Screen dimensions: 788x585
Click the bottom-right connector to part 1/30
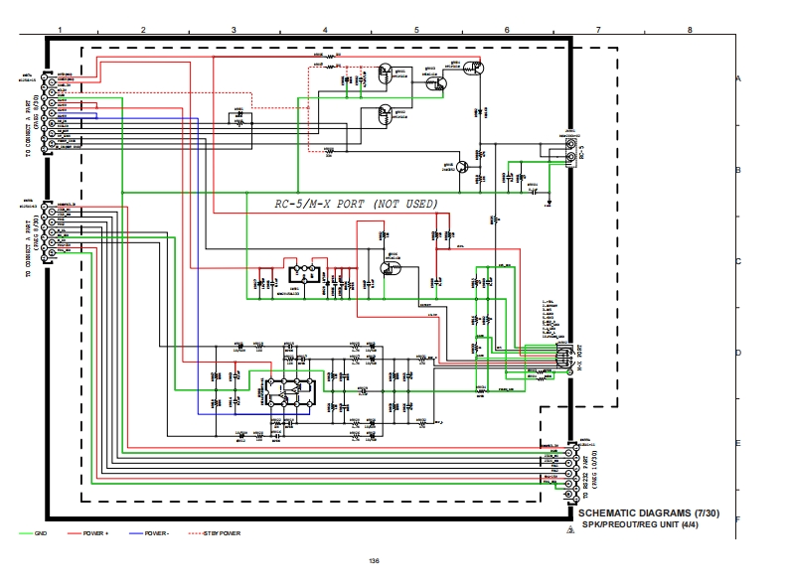coord(569,468)
